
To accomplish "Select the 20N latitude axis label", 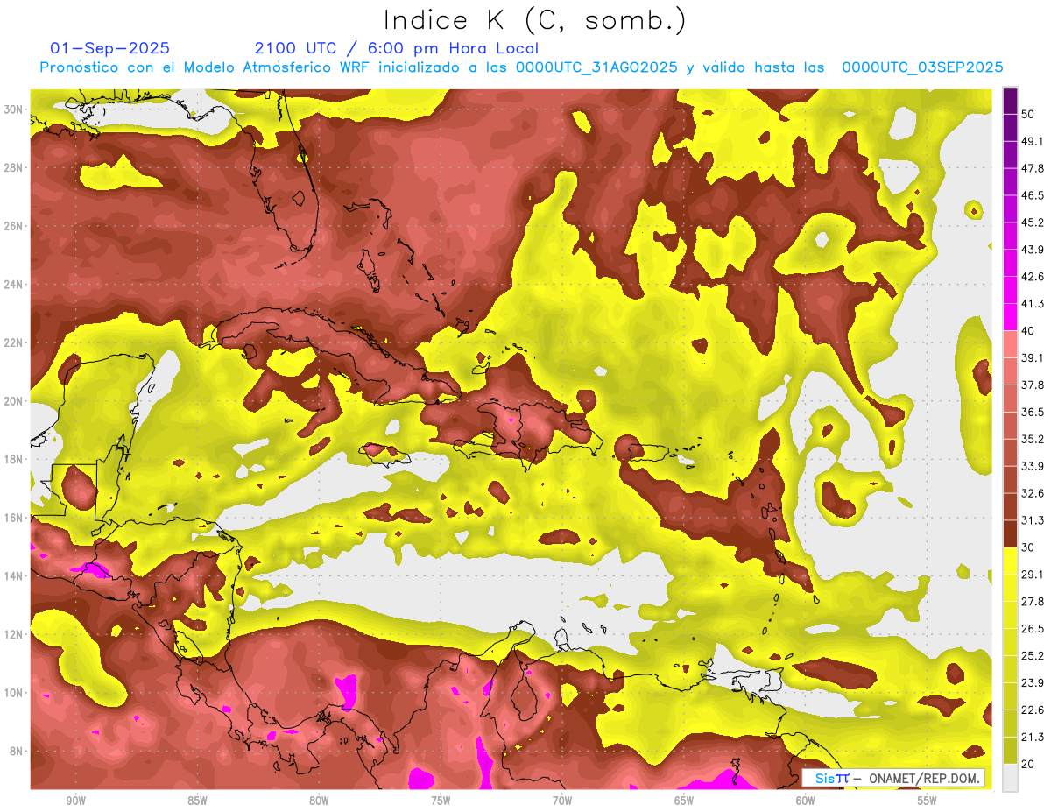I will tap(14, 401).
